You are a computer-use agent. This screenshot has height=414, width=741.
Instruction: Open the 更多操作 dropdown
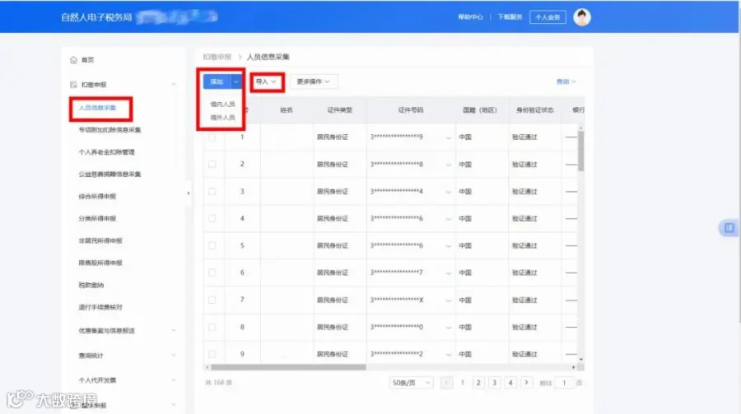click(314, 81)
